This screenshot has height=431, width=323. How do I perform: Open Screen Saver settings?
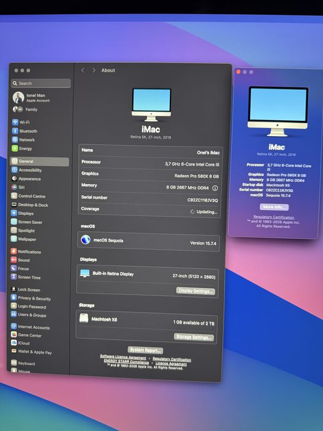coord(27,222)
